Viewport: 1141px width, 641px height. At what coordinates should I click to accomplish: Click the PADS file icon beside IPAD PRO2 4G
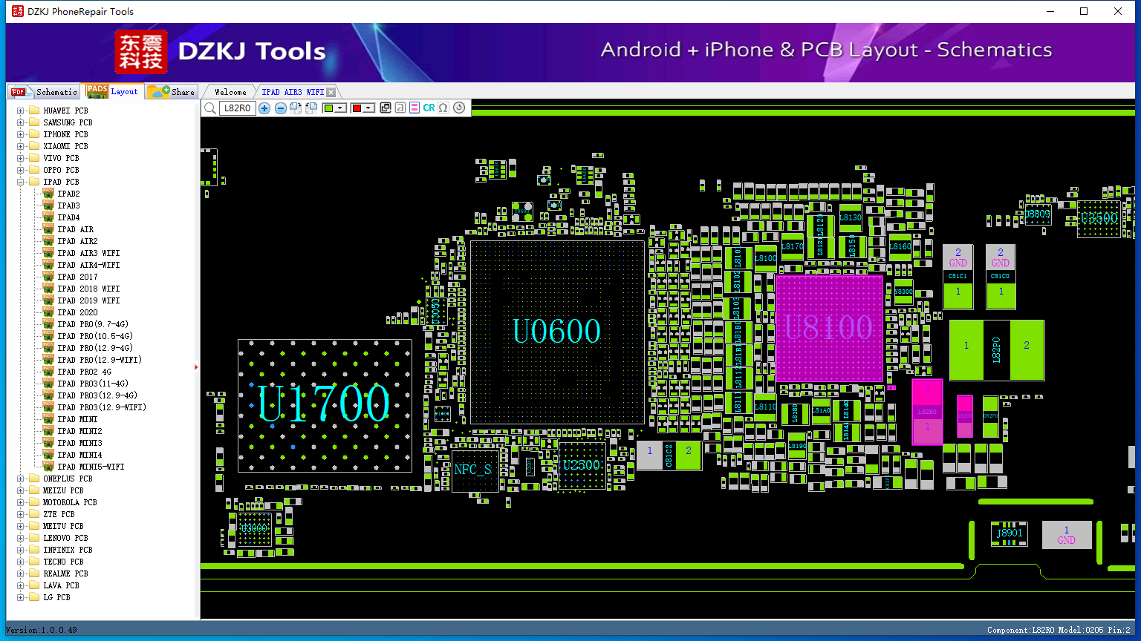pos(48,372)
